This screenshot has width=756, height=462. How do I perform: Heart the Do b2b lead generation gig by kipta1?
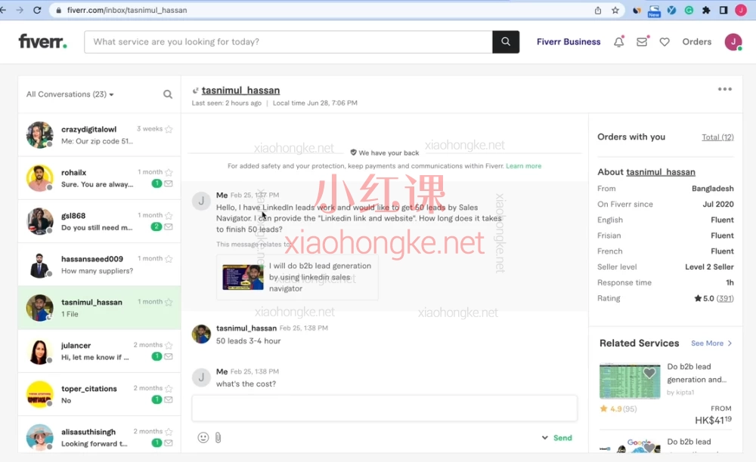[649, 373]
